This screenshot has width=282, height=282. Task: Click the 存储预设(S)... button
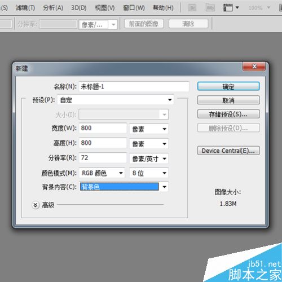coord(228,114)
